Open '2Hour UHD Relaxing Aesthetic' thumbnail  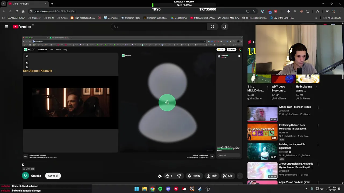coord(262,171)
